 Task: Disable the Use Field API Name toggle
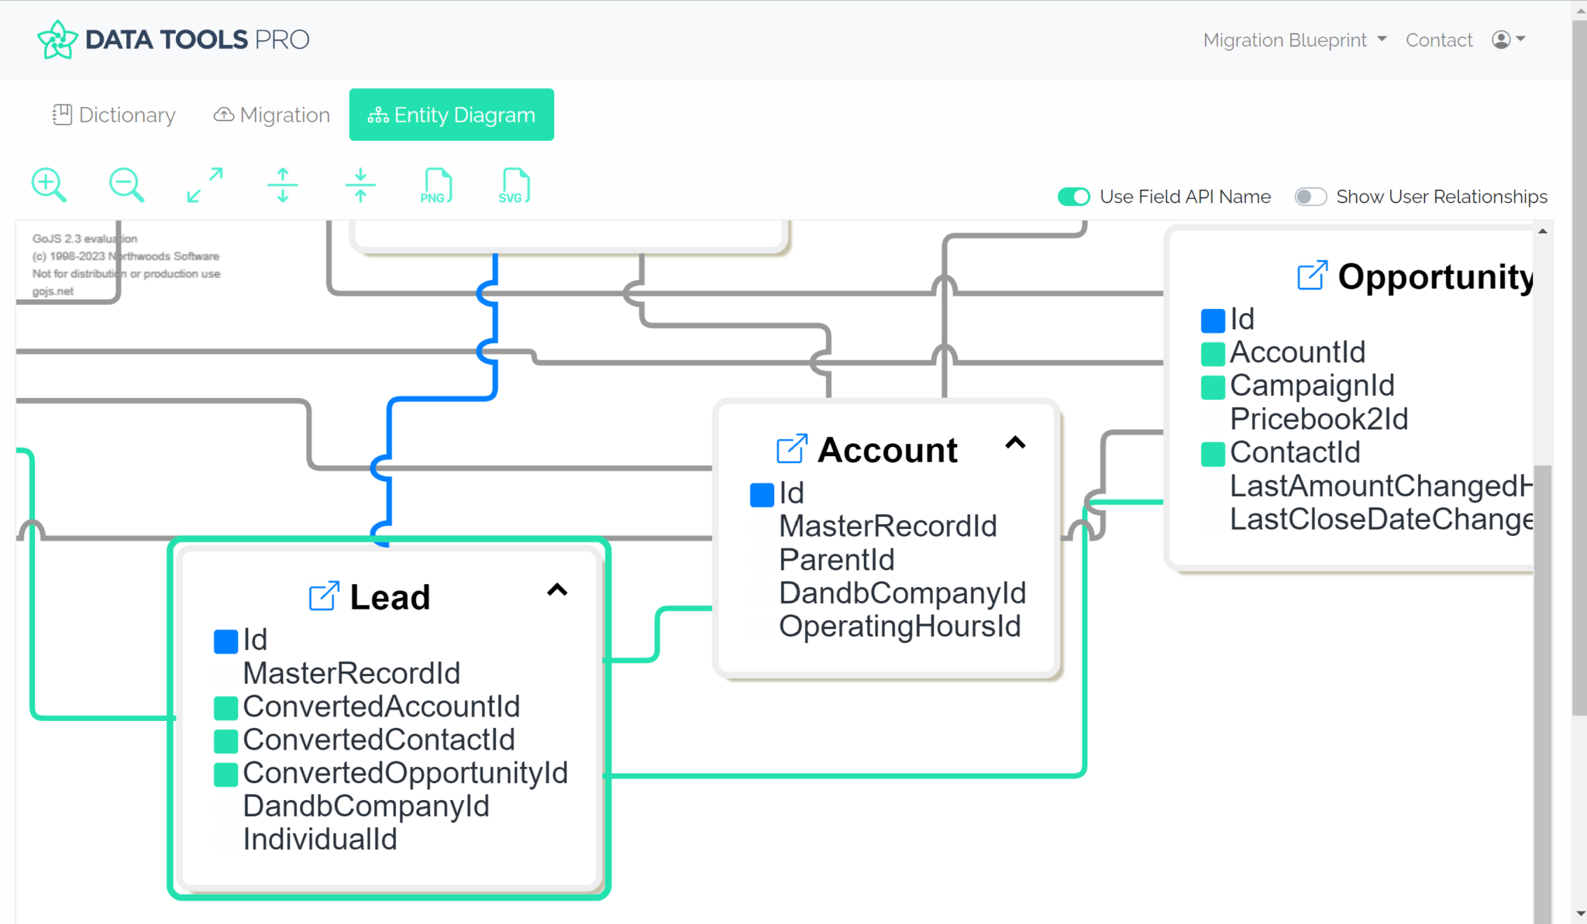[x=1074, y=197]
